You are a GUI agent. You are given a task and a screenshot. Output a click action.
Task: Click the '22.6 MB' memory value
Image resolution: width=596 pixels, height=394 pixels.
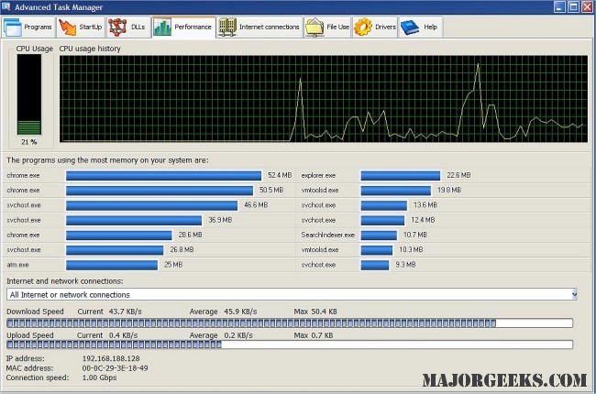click(458, 175)
